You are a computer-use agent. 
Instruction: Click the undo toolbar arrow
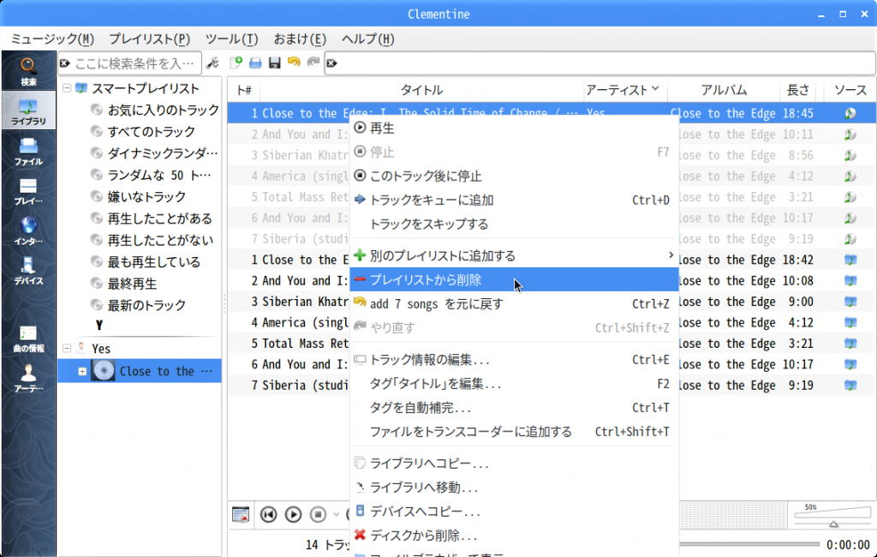click(x=294, y=63)
